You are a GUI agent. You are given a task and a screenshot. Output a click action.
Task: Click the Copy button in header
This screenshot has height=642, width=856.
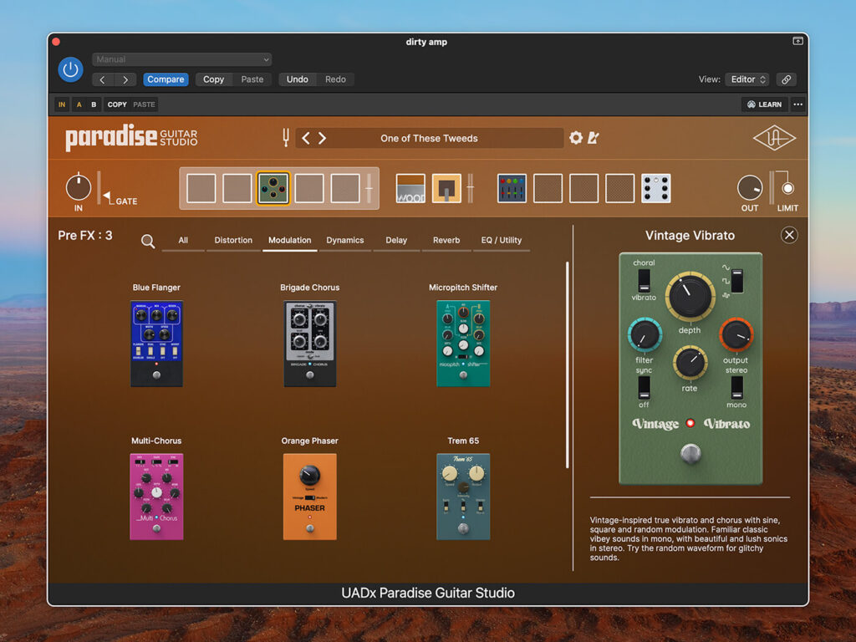click(x=213, y=79)
